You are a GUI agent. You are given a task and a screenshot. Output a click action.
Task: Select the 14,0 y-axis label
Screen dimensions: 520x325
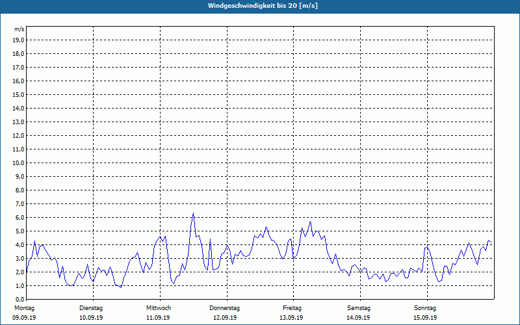(x=18, y=108)
